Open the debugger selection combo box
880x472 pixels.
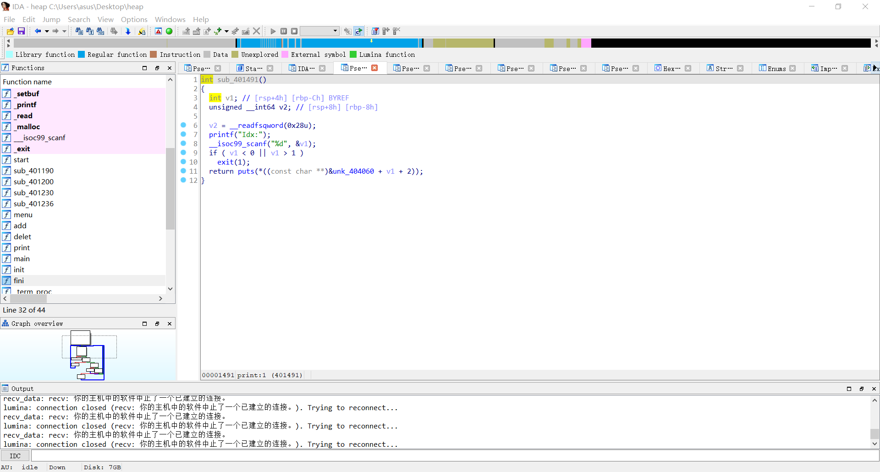(x=319, y=31)
